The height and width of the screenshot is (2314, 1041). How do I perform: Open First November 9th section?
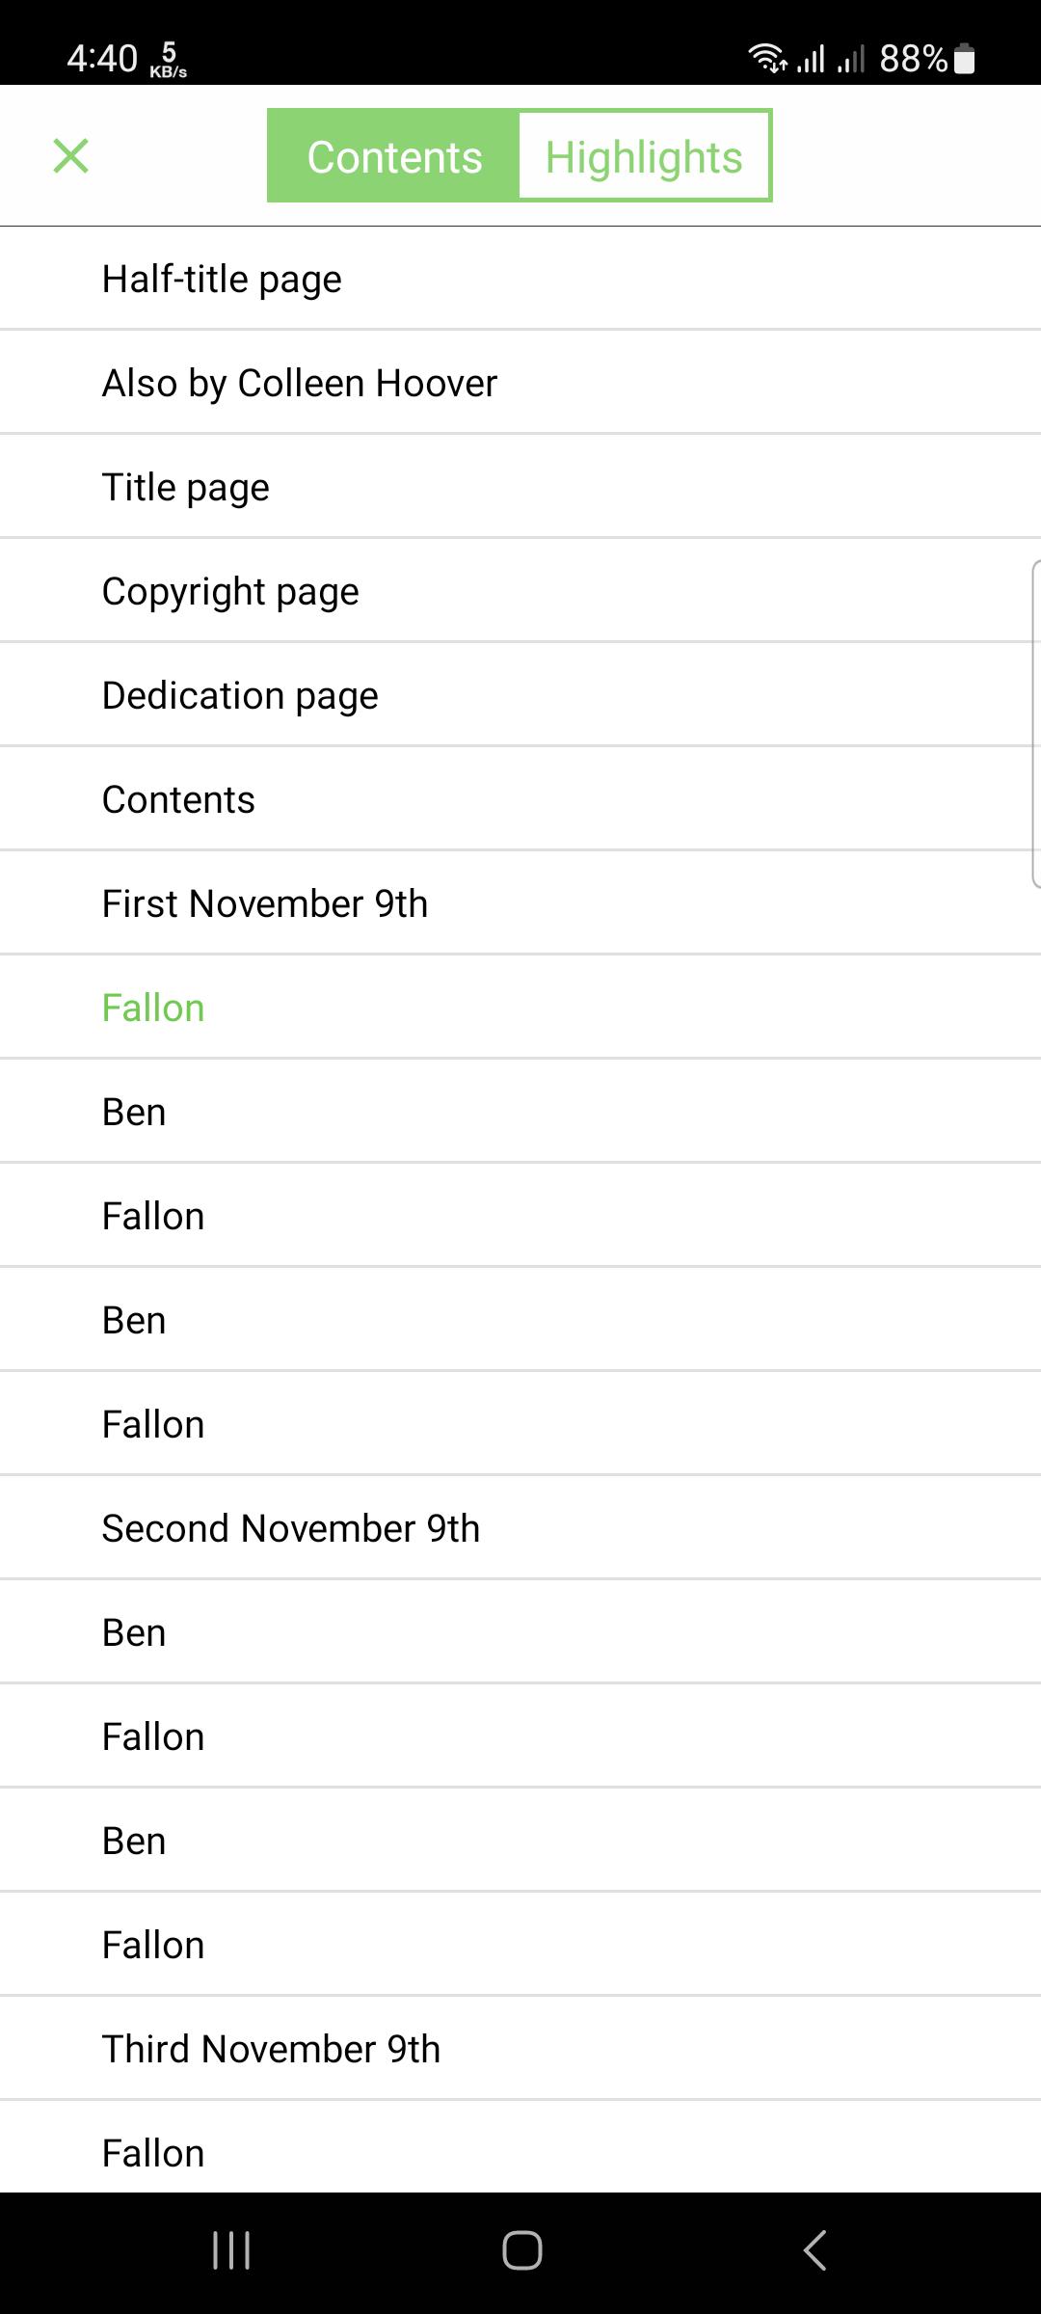(520, 903)
